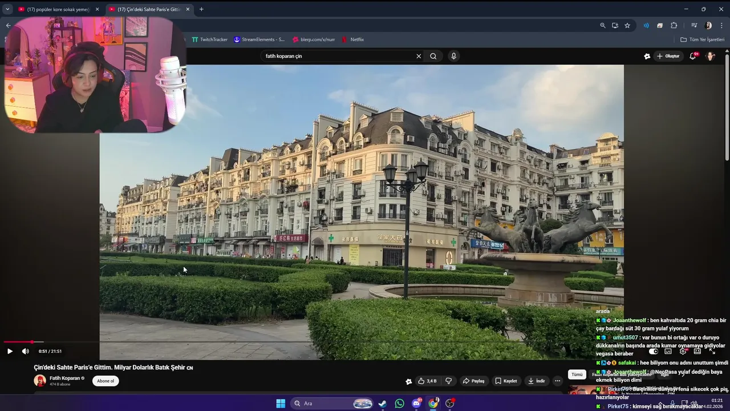Click the sparkle icon left of Oluştur
This screenshot has width=730, height=411.
(x=647, y=56)
